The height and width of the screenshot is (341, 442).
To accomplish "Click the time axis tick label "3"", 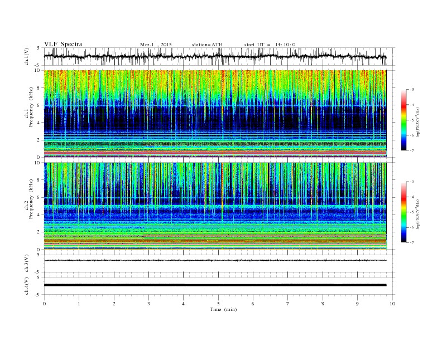I will coord(148,304).
